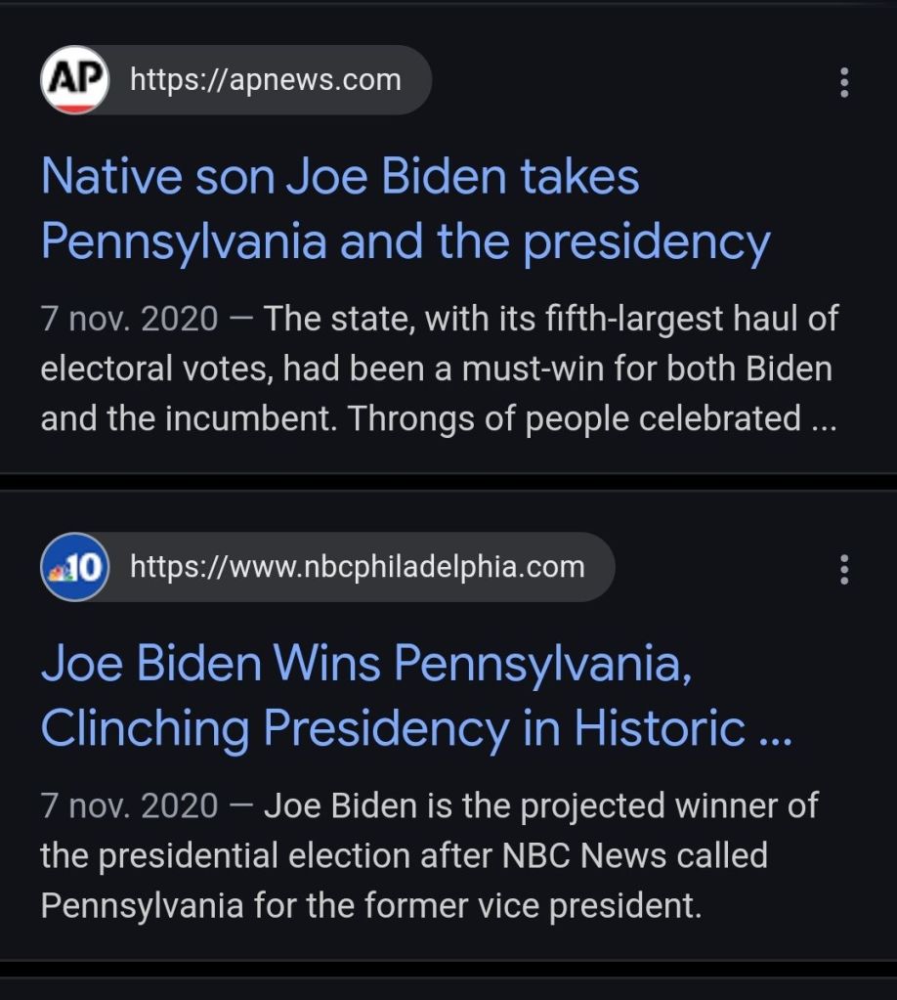Open the 'Joe Biden Wins Pennsylvania' headline

[x=414, y=696]
